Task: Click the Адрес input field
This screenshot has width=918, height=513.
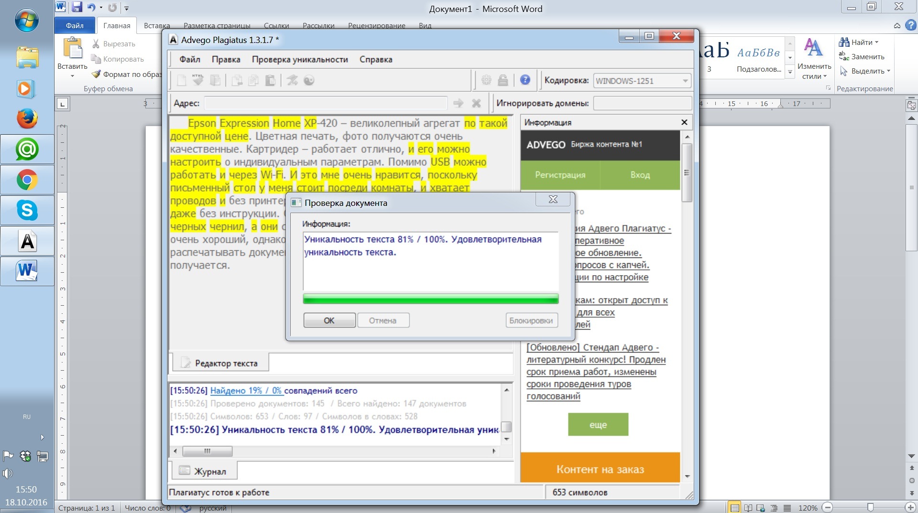Action: click(x=326, y=103)
